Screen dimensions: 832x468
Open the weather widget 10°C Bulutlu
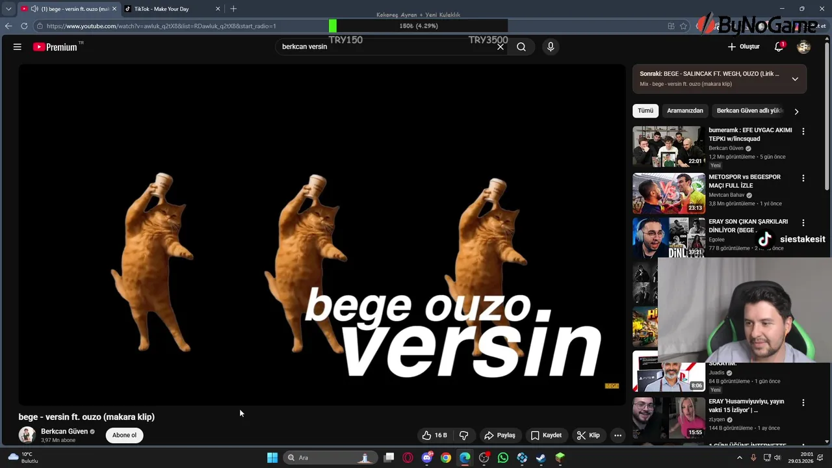21,458
